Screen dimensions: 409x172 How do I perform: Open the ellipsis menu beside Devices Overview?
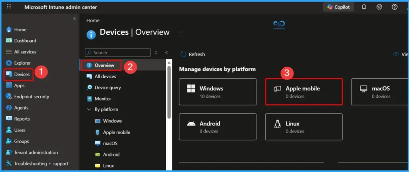181,32
